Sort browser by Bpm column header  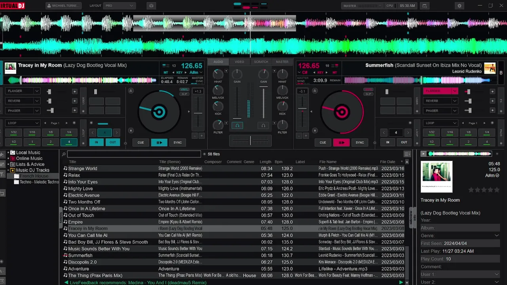point(278,162)
